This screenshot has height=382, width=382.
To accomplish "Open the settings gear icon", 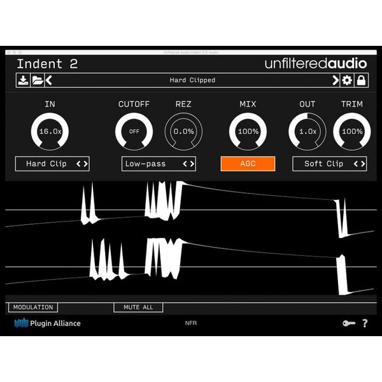I will (347, 80).
